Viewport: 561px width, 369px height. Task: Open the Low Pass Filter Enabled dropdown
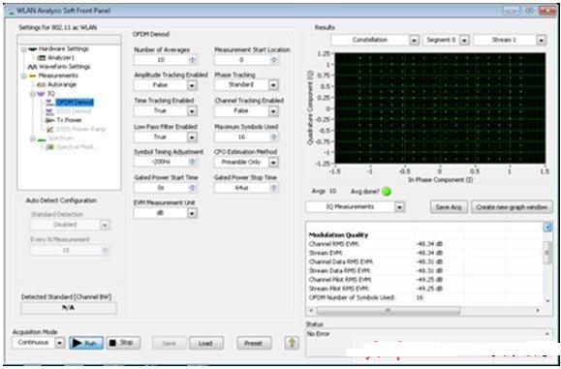click(x=192, y=138)
